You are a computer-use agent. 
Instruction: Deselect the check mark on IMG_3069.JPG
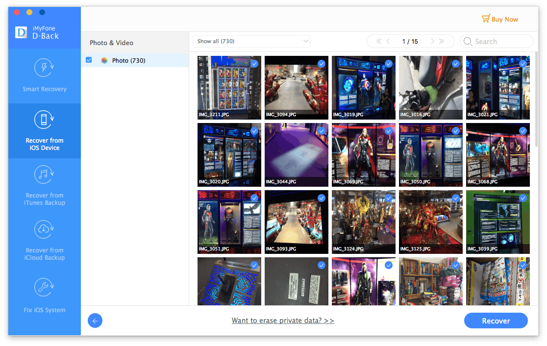pyautogui.click(x=389, y=131)
